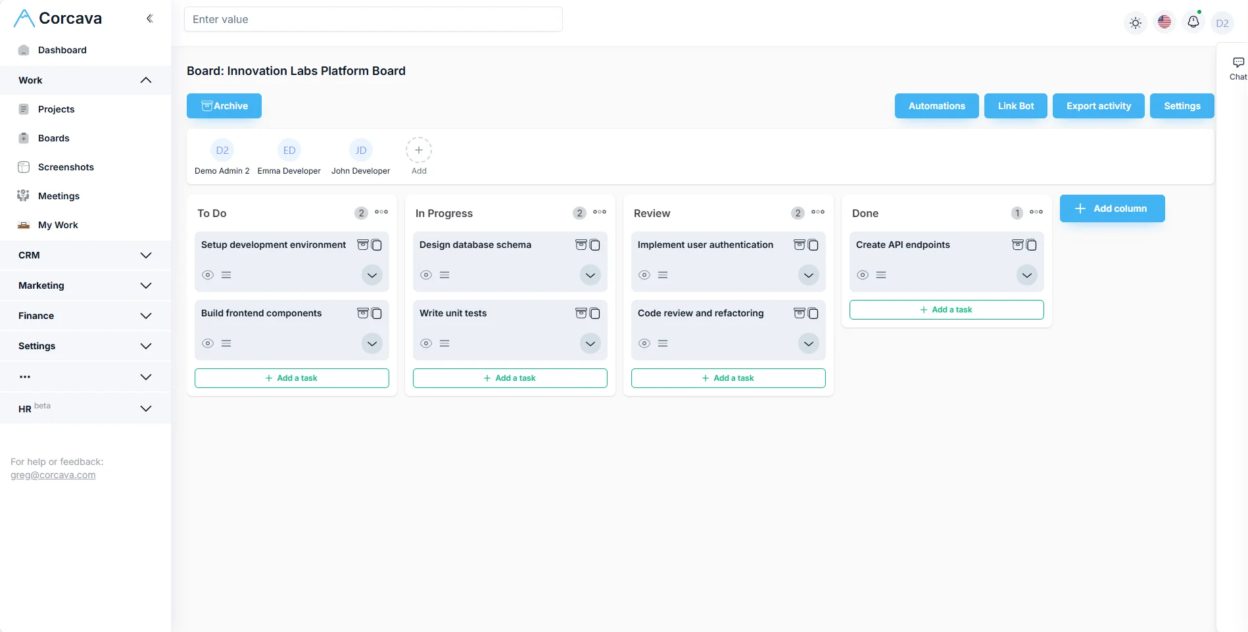Open notifications via the bell icon
The width and height of the screenshot is (1248, 632).
[x=1193, y=22]
